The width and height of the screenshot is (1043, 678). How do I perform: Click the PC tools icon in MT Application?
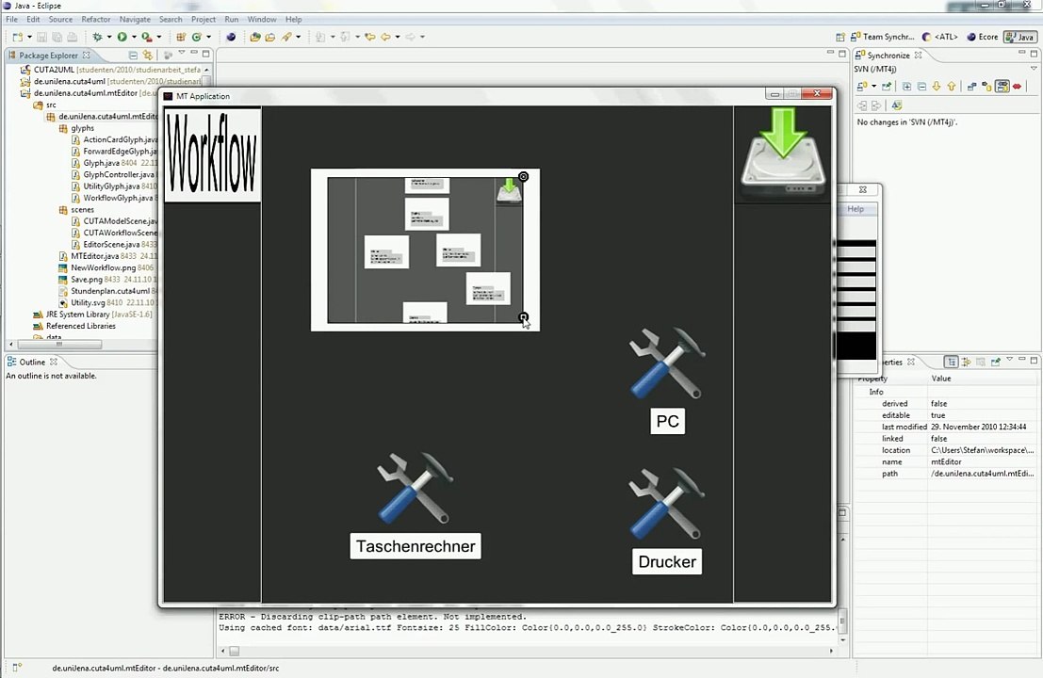tap(667, 363)
